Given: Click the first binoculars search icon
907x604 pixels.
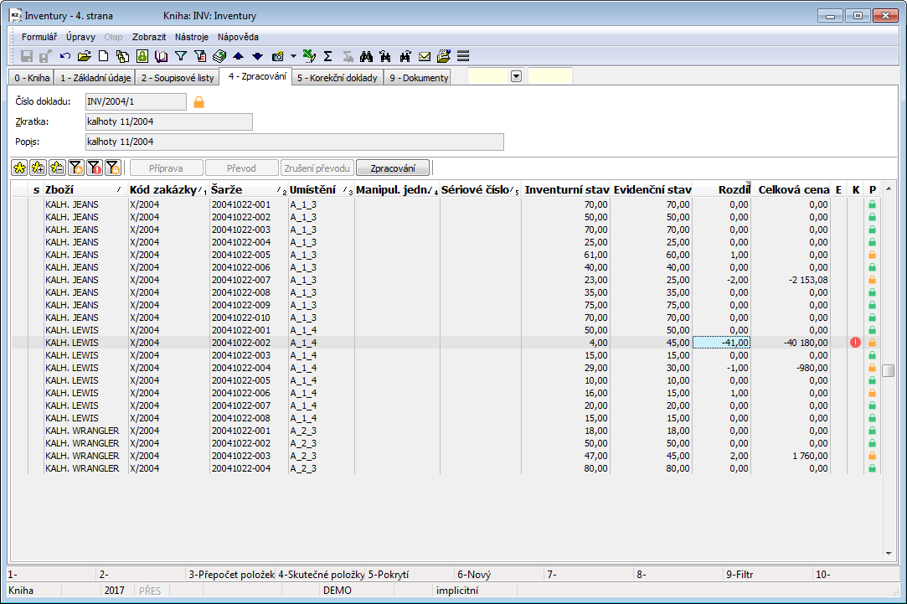Looking at the screenshot, I should coord(366,56).
